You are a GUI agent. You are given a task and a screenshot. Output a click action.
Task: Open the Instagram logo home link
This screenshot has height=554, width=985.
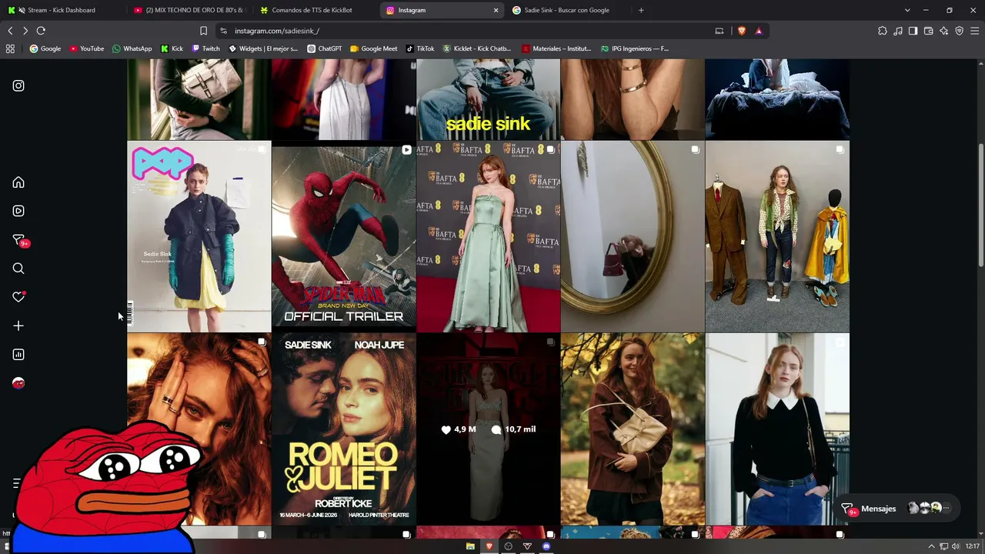click(18, 85)
